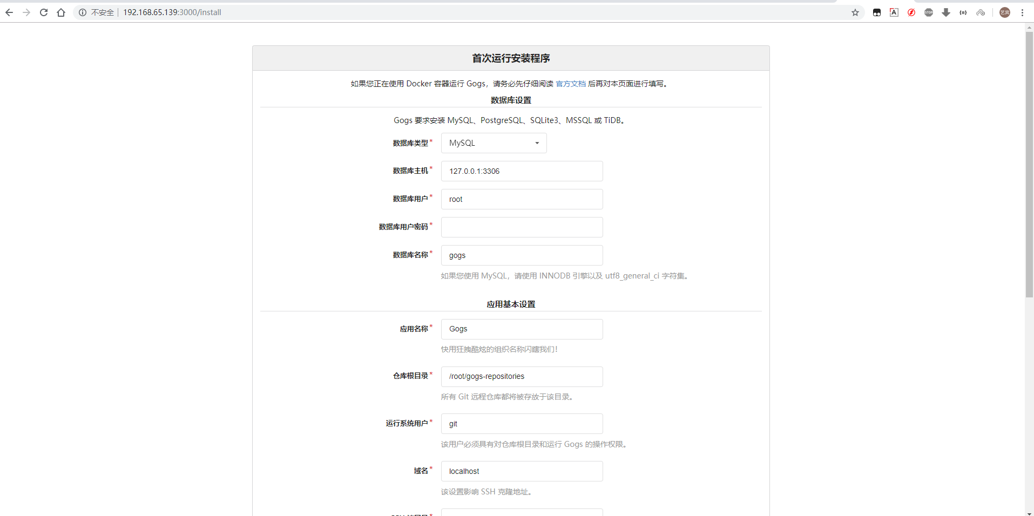Image resolution: width=1034 pixels, height=516 pixels.
Task: Open the red lightning Flash extension
Action: (911, 12)
